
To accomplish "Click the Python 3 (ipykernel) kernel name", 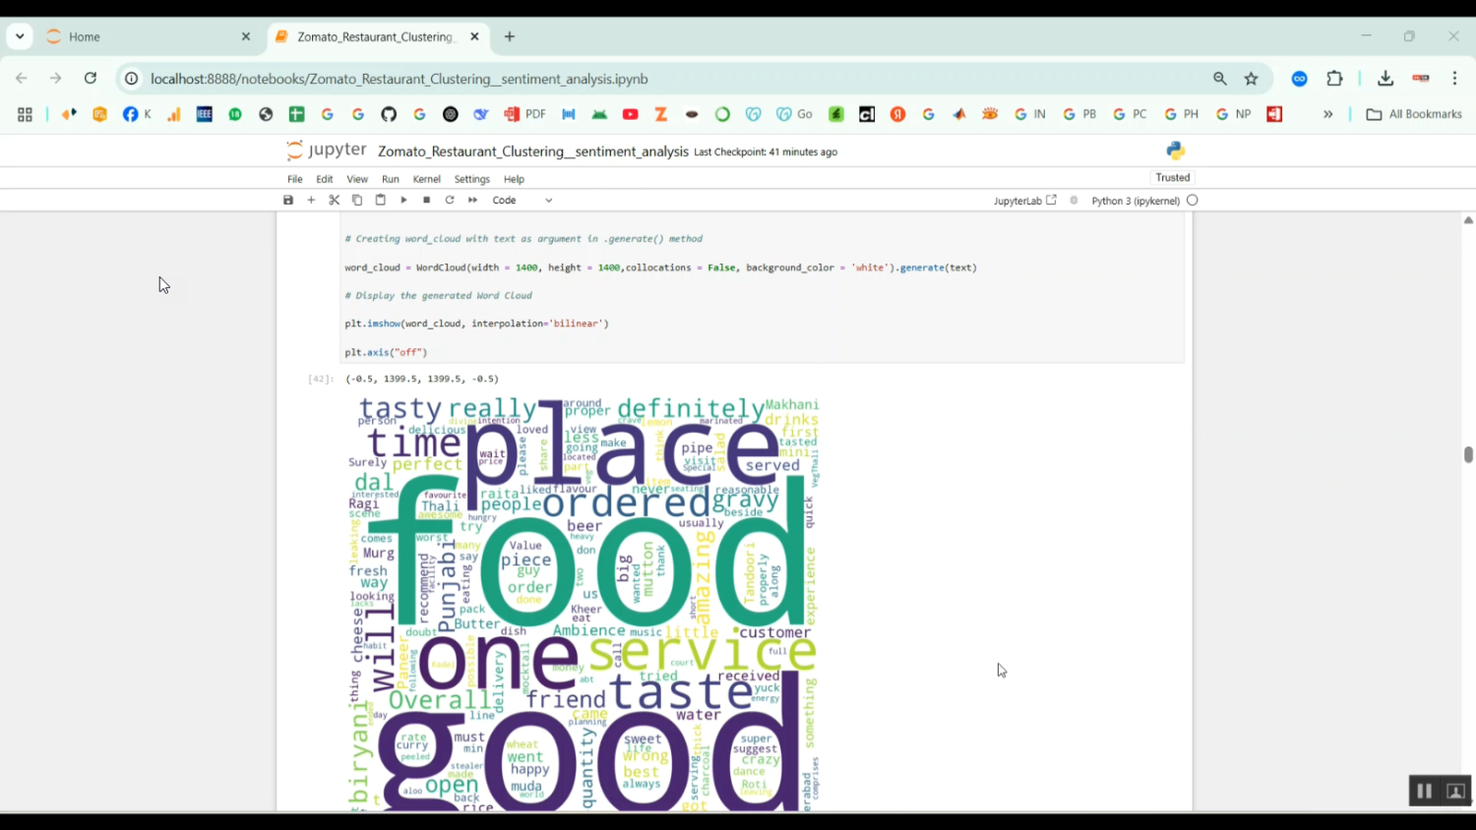I will [1136, 201].
